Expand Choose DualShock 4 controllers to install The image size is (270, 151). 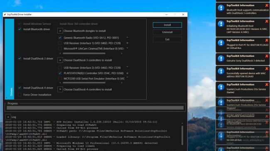coord(60,90)
